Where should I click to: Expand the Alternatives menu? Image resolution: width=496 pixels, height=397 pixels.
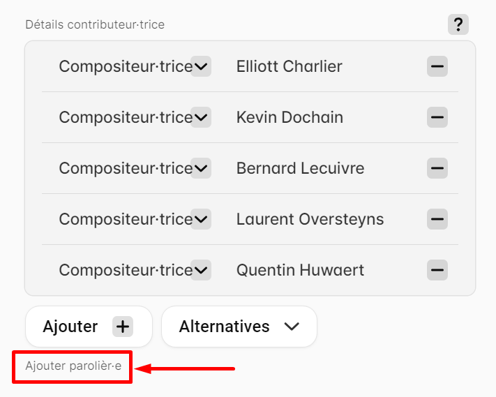pos(239,327)
